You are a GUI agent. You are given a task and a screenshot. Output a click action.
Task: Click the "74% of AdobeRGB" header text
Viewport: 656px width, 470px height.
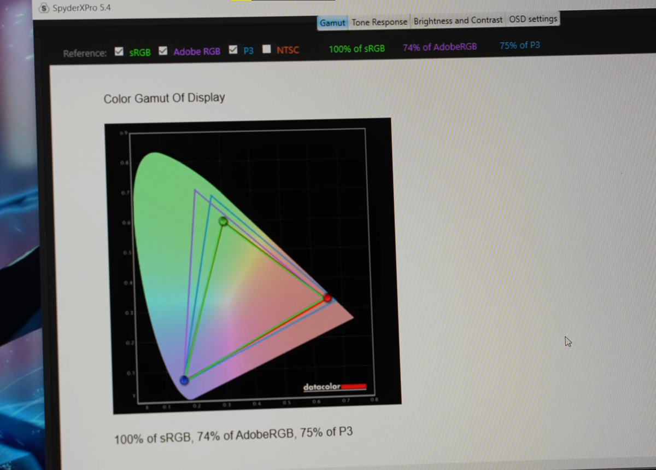pos(440,47)
